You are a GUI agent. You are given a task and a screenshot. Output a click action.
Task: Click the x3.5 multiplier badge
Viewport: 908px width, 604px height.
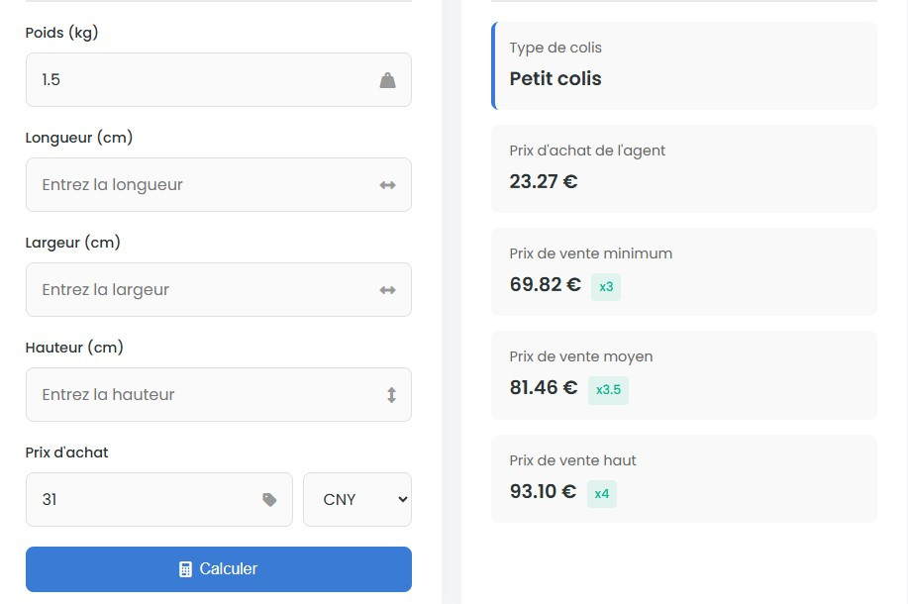coord(608,390)
